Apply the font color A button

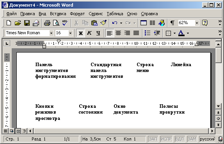click(x=181, y=33)
